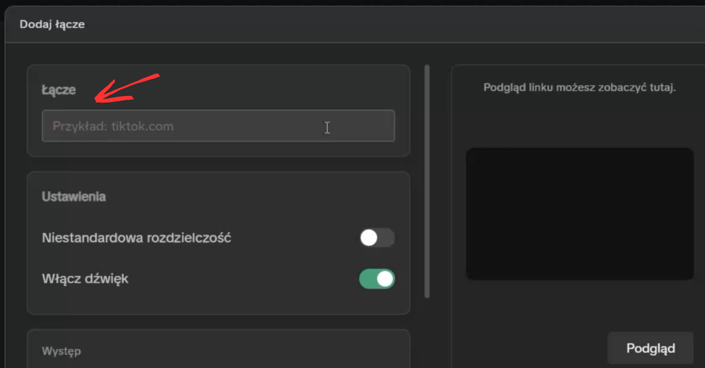This screenshot has width=705, height=368.
Task: Click the Łącze URL input field
Action: [x=217, y=126]
